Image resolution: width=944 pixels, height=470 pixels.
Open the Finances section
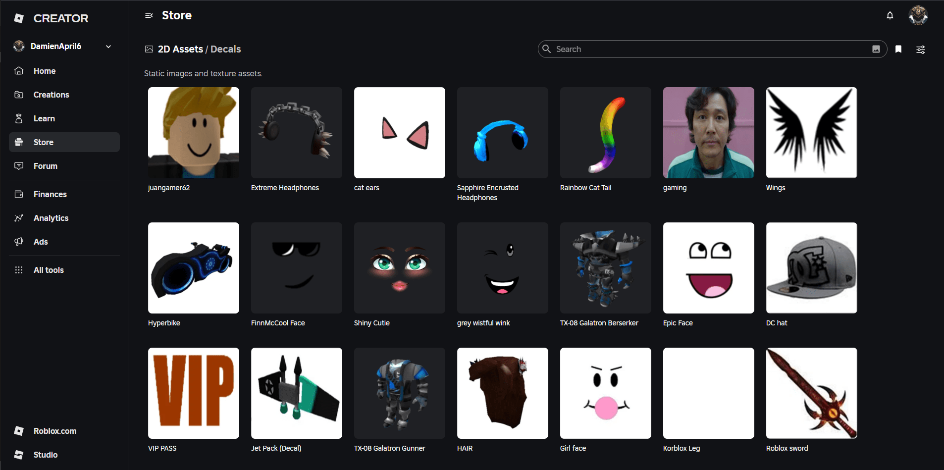[50, 194]
